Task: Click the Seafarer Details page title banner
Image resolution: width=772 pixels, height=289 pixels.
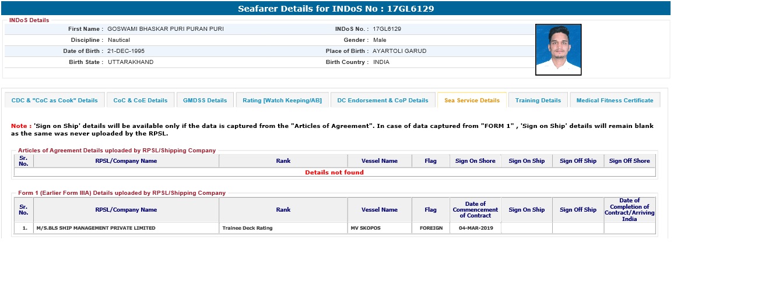Action: [x=335, y=9]
